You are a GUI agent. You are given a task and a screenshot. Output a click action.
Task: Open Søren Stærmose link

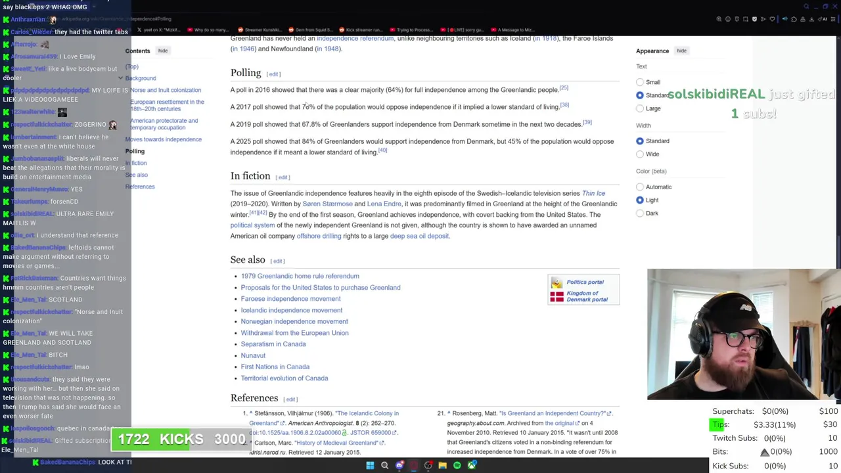[327, 204]
